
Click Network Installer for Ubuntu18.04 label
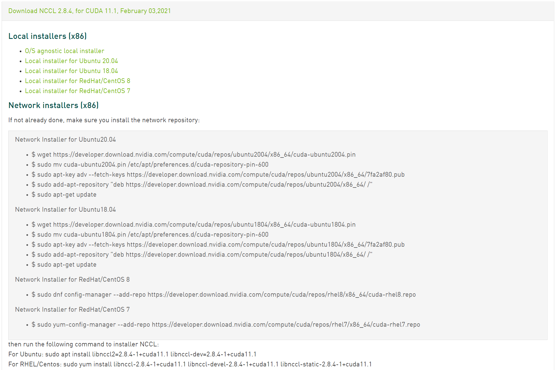(65, 209)
